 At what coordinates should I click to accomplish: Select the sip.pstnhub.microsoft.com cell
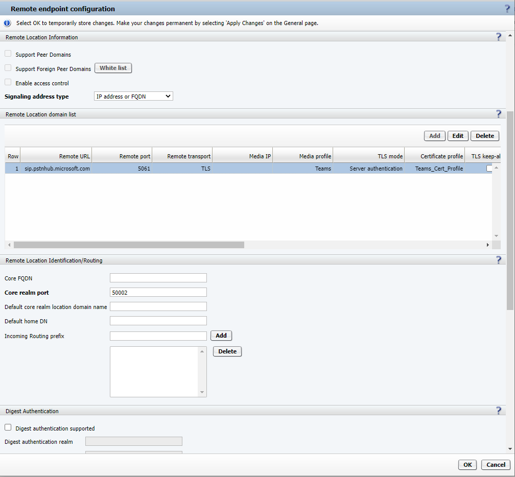(x=56, y=169)
